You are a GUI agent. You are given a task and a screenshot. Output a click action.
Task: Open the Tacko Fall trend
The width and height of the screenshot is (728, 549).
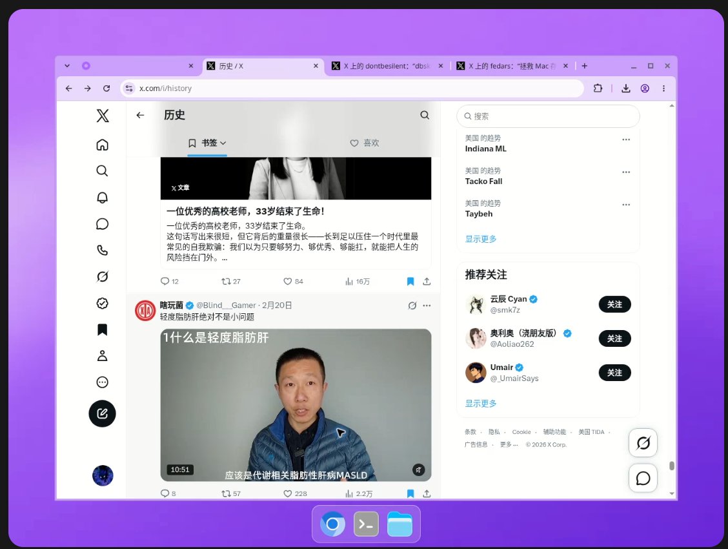pos(483,181)
